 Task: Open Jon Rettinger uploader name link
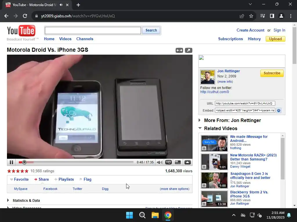click(229, 71)
